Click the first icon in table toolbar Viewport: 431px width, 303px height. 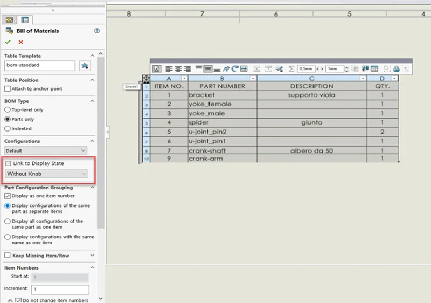pos(157,69)
